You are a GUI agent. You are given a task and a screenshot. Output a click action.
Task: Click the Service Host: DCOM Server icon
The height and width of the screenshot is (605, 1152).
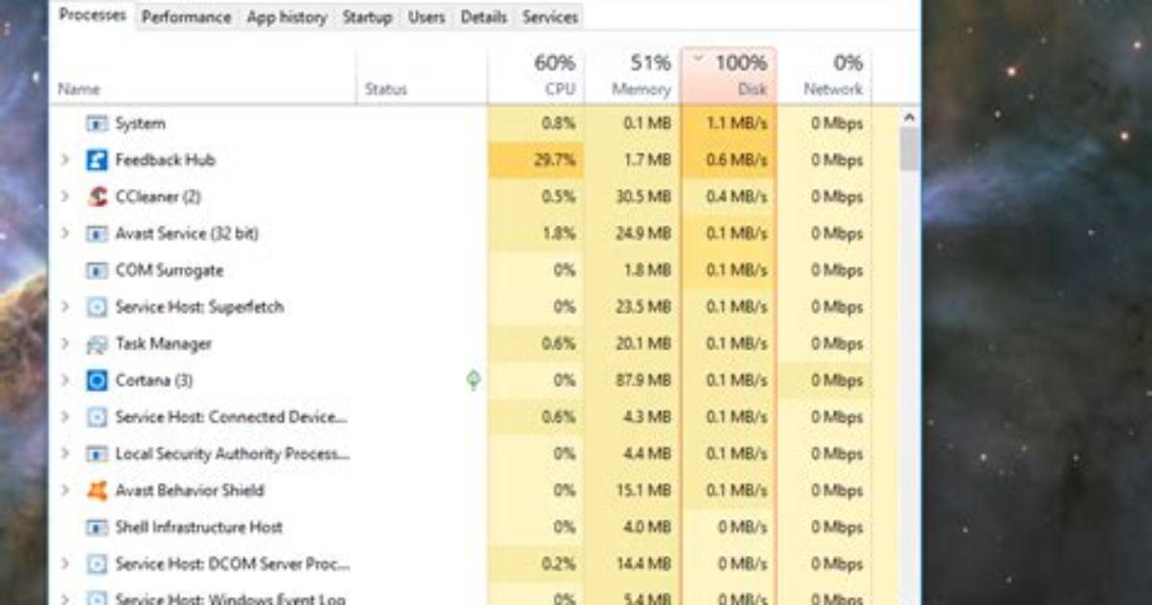pyautogui.click(x=96, y=564)
